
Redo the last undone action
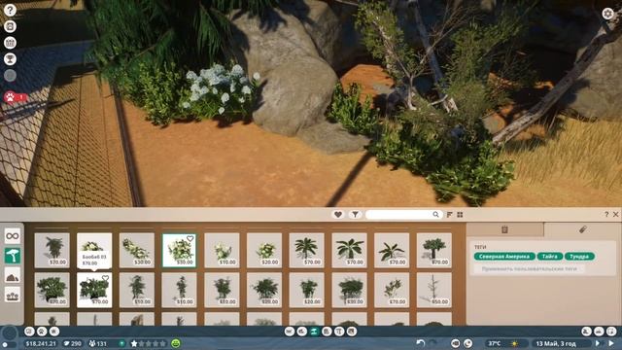(x=433, y=343)
